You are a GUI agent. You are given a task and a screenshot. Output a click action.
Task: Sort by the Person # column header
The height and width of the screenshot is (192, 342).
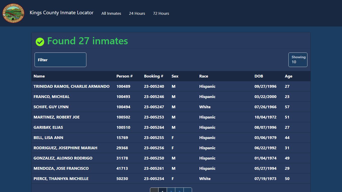[x=124, y=76]
